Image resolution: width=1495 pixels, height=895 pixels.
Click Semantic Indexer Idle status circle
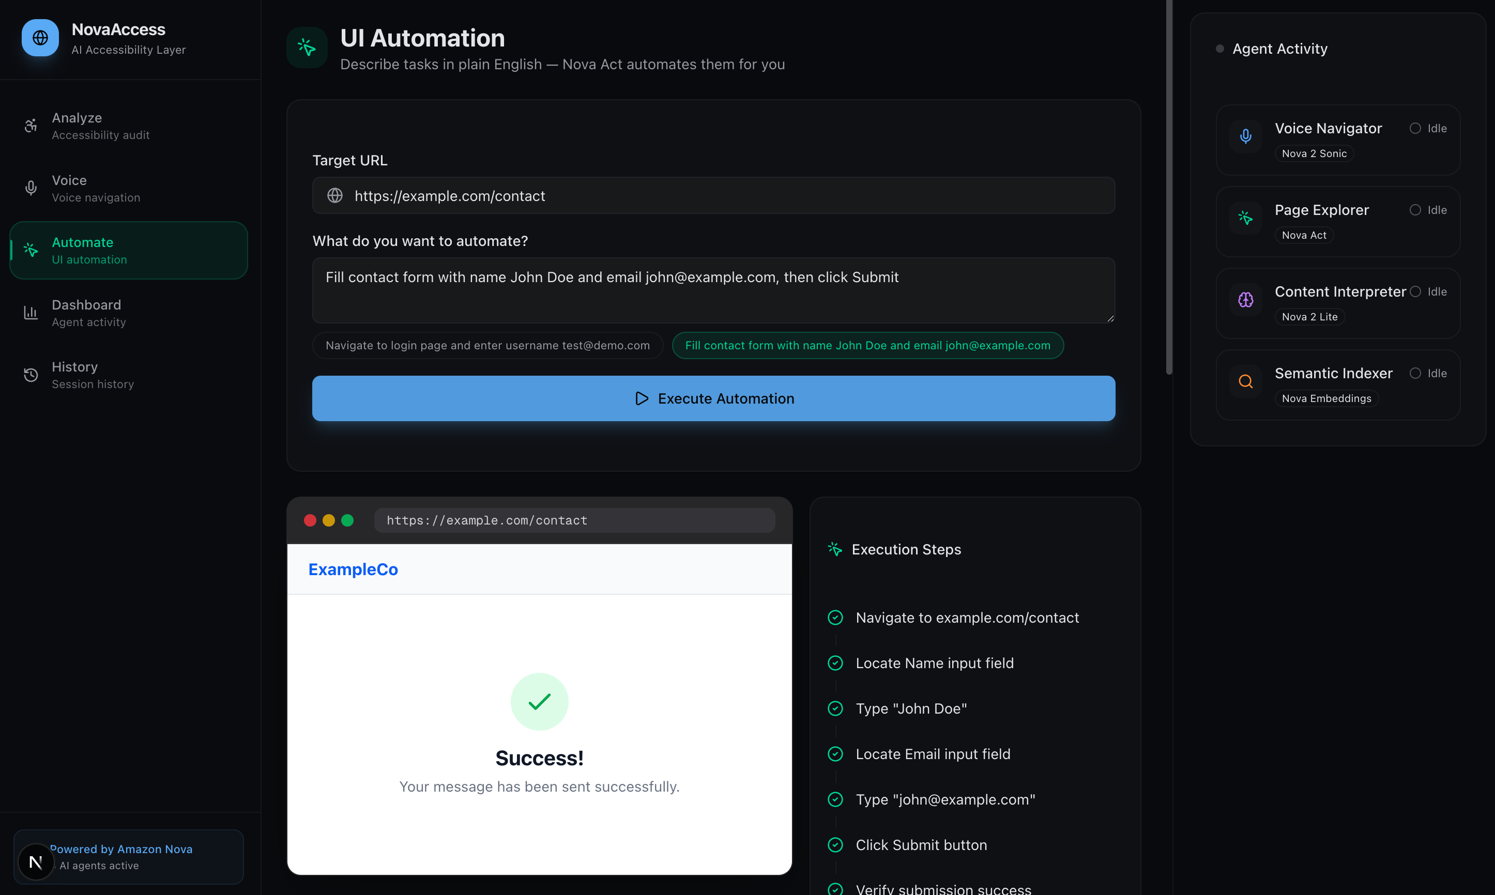point(1415,373)
